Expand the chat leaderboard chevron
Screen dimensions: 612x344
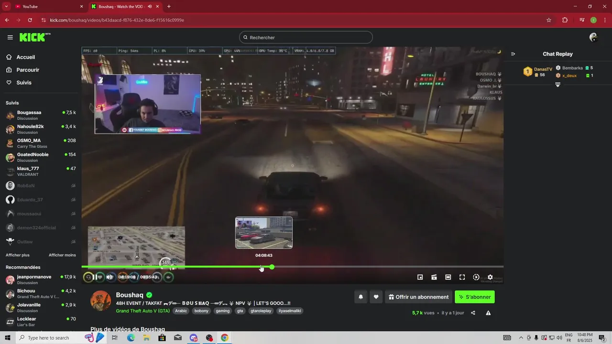pos(557,85)
